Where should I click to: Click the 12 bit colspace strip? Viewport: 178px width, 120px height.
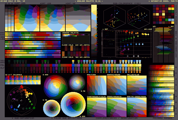pos(23,80)
